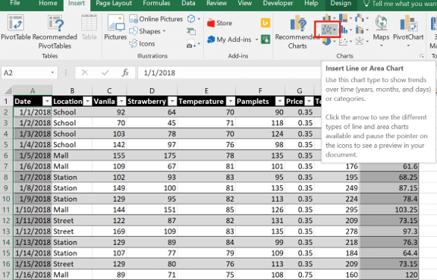437x280 pixels.
Task: Switch to the Developer tab
Action: point(278,3)
